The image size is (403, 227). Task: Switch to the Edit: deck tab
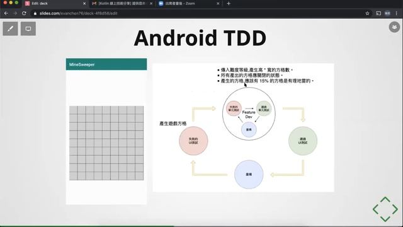55,4
